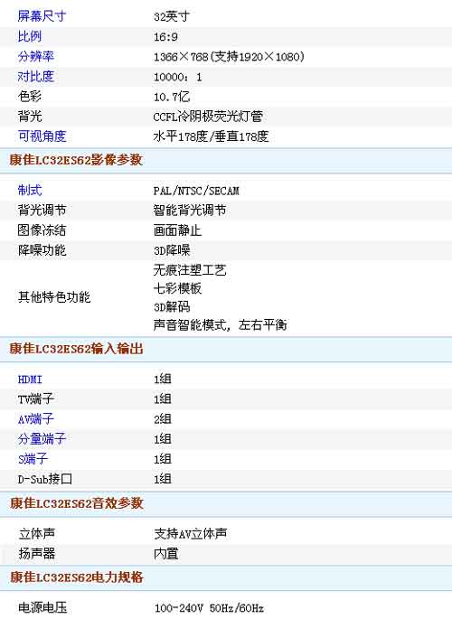
Task: Click the 七彩模板 text
Action: coord(178,288)
